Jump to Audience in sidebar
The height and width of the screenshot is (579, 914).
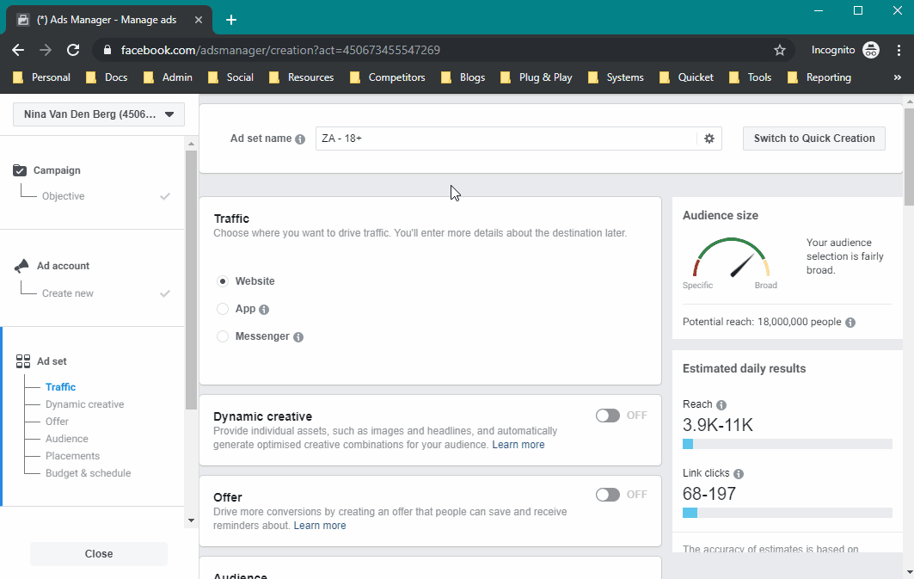click(67, 439)
